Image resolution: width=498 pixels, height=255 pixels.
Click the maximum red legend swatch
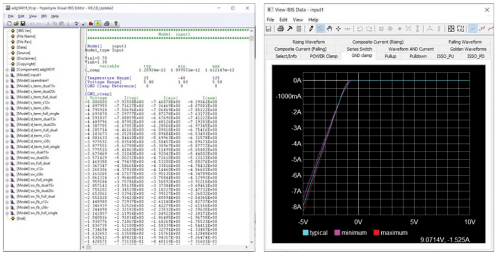(375, 233)
